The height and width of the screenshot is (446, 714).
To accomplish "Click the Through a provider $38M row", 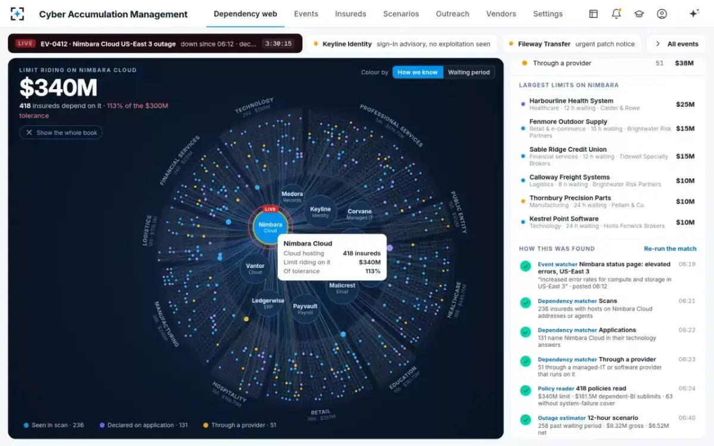I will pyautogui.click(x=607, y=63).
